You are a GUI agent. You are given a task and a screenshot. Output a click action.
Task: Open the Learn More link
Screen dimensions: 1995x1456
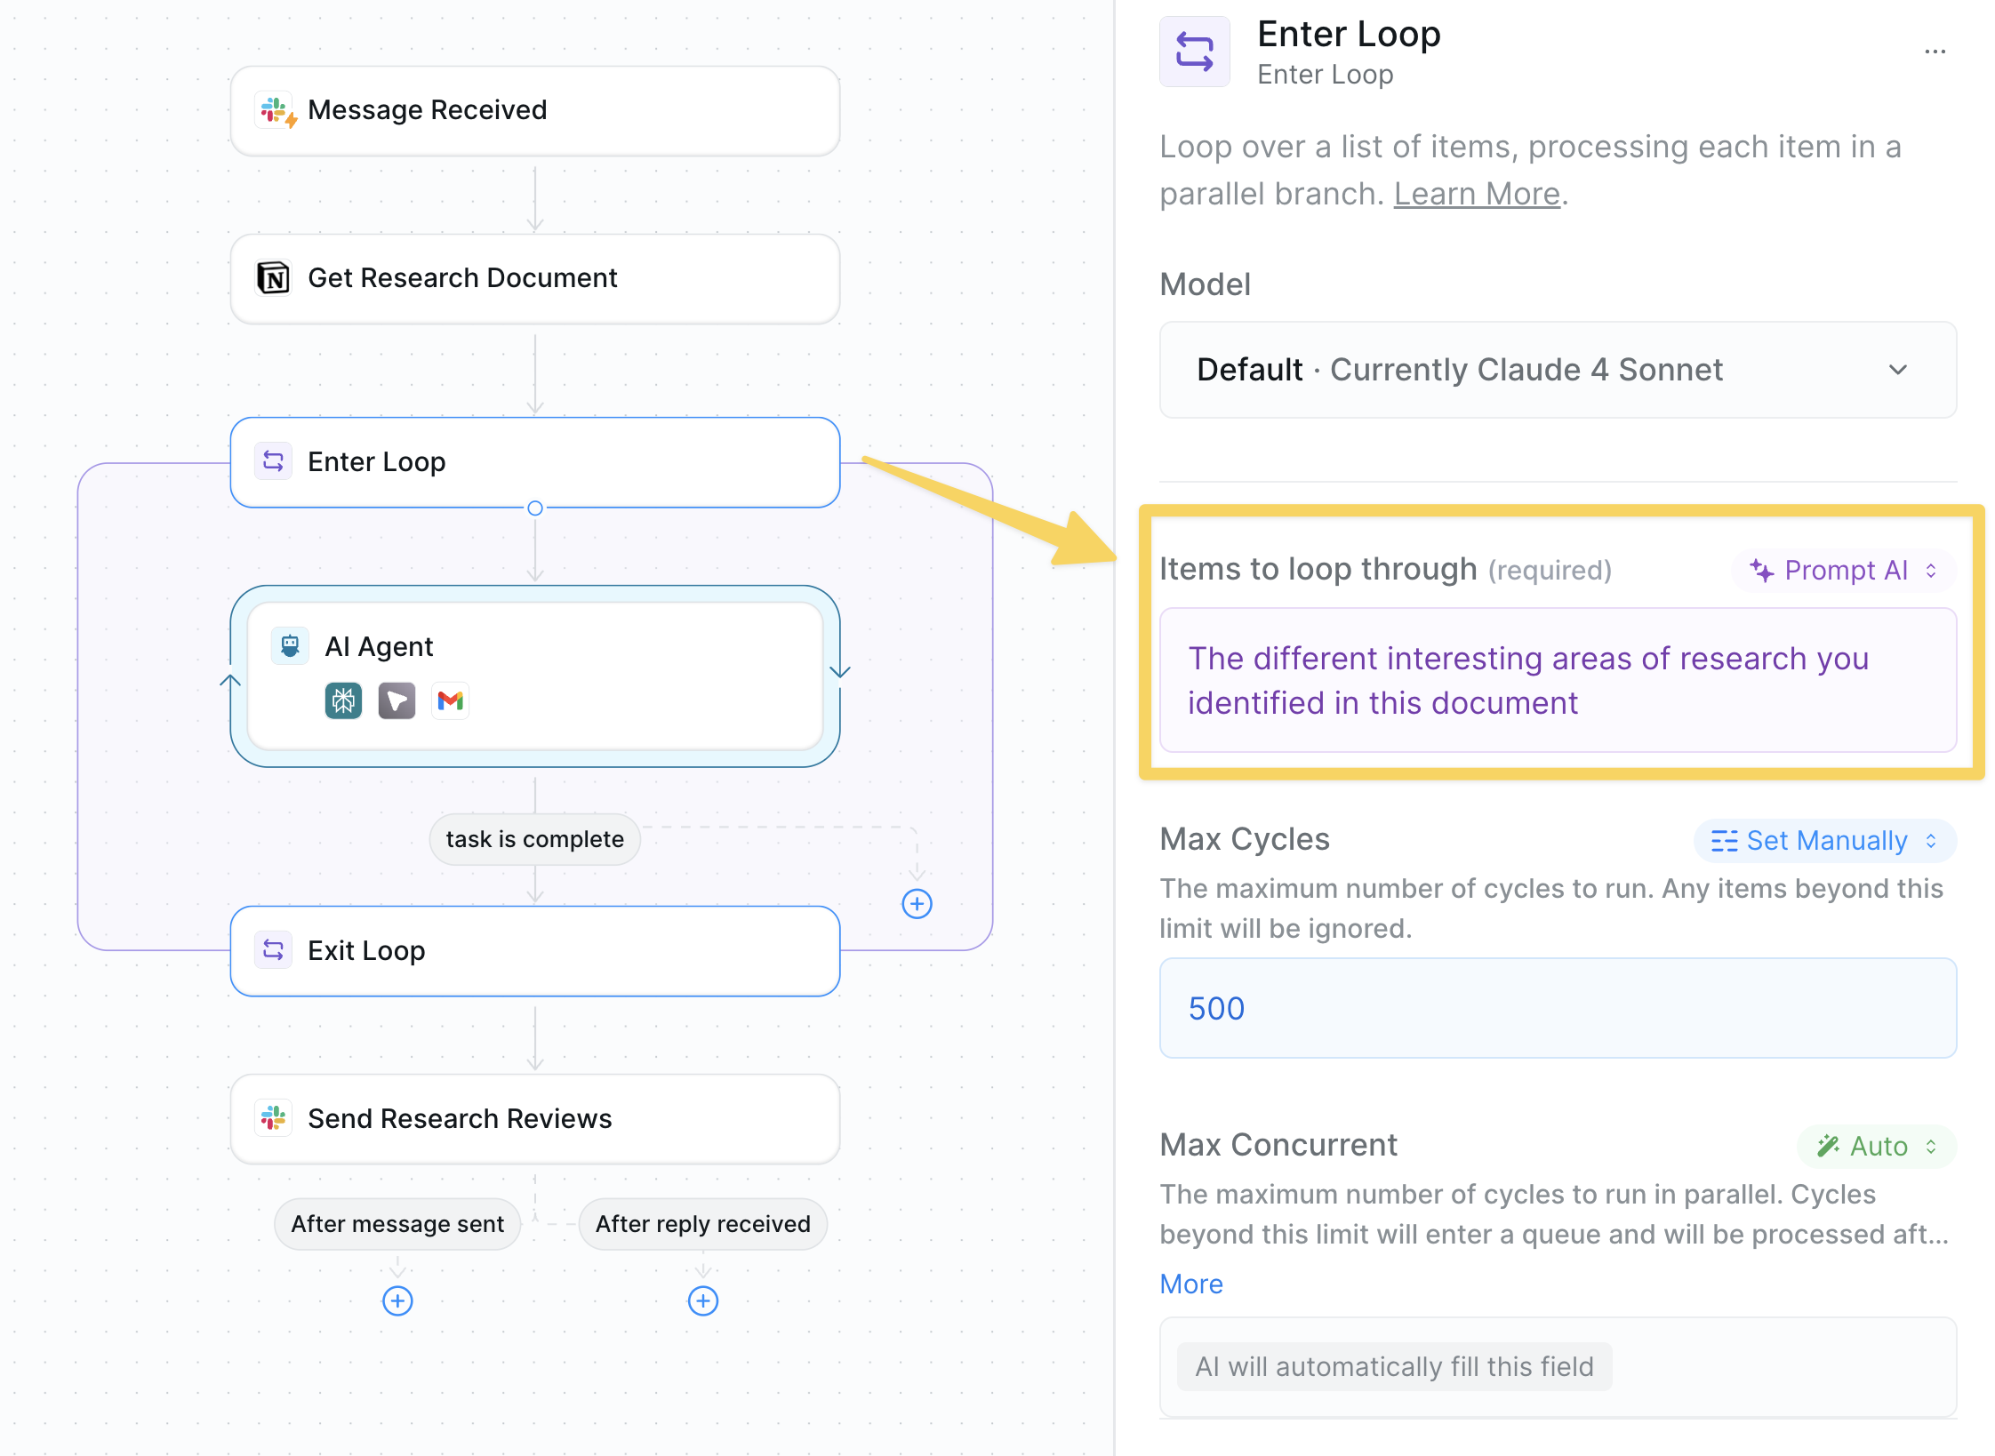pos(1477,194)
